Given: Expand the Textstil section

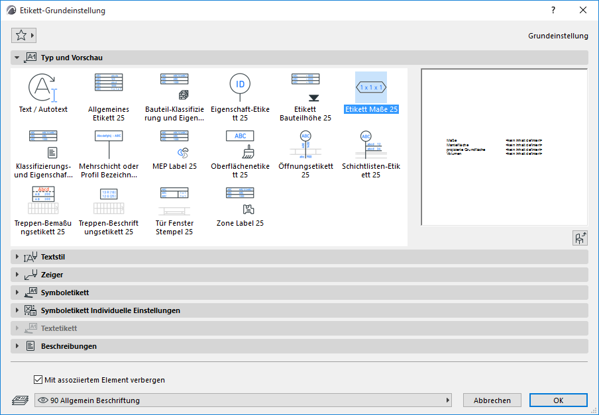Looking at the screenshot, I should click(53, 257).
